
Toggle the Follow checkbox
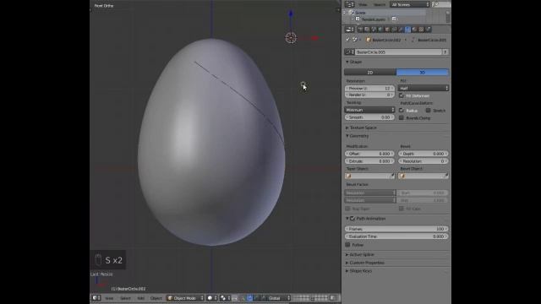347,245
